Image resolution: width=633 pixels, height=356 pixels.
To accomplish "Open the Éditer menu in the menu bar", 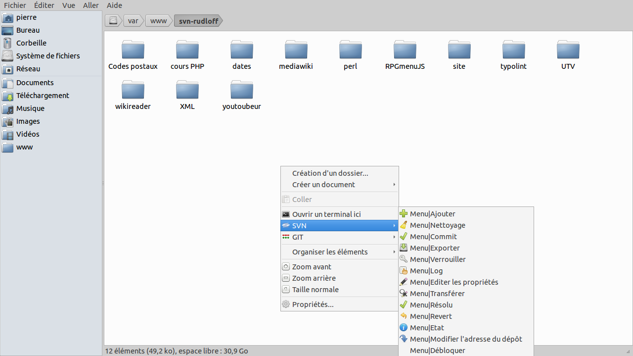I will click(x=44, y=5).
